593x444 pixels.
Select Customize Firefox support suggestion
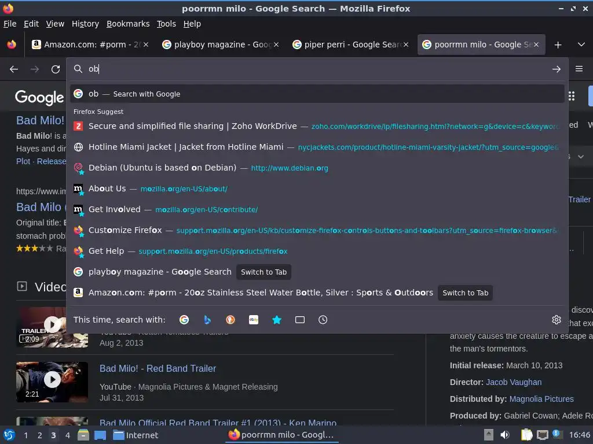[317, 230]
